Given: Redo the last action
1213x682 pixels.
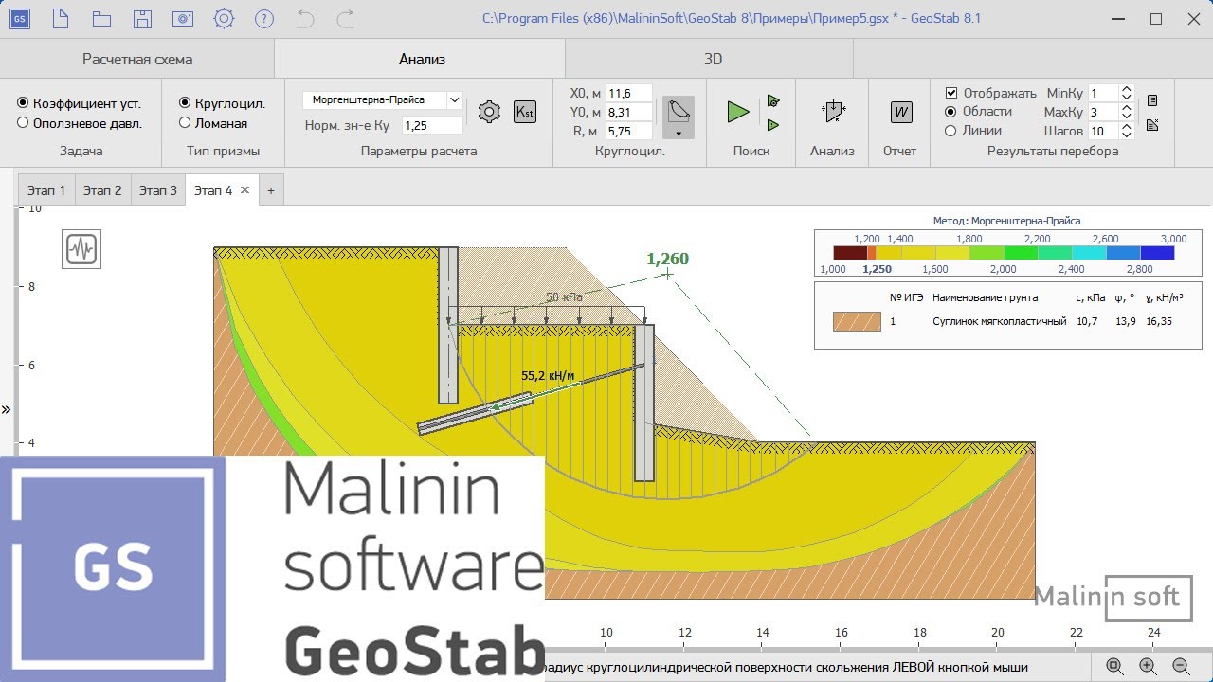Looking at the screenshot, I should (x=346, y=18).
